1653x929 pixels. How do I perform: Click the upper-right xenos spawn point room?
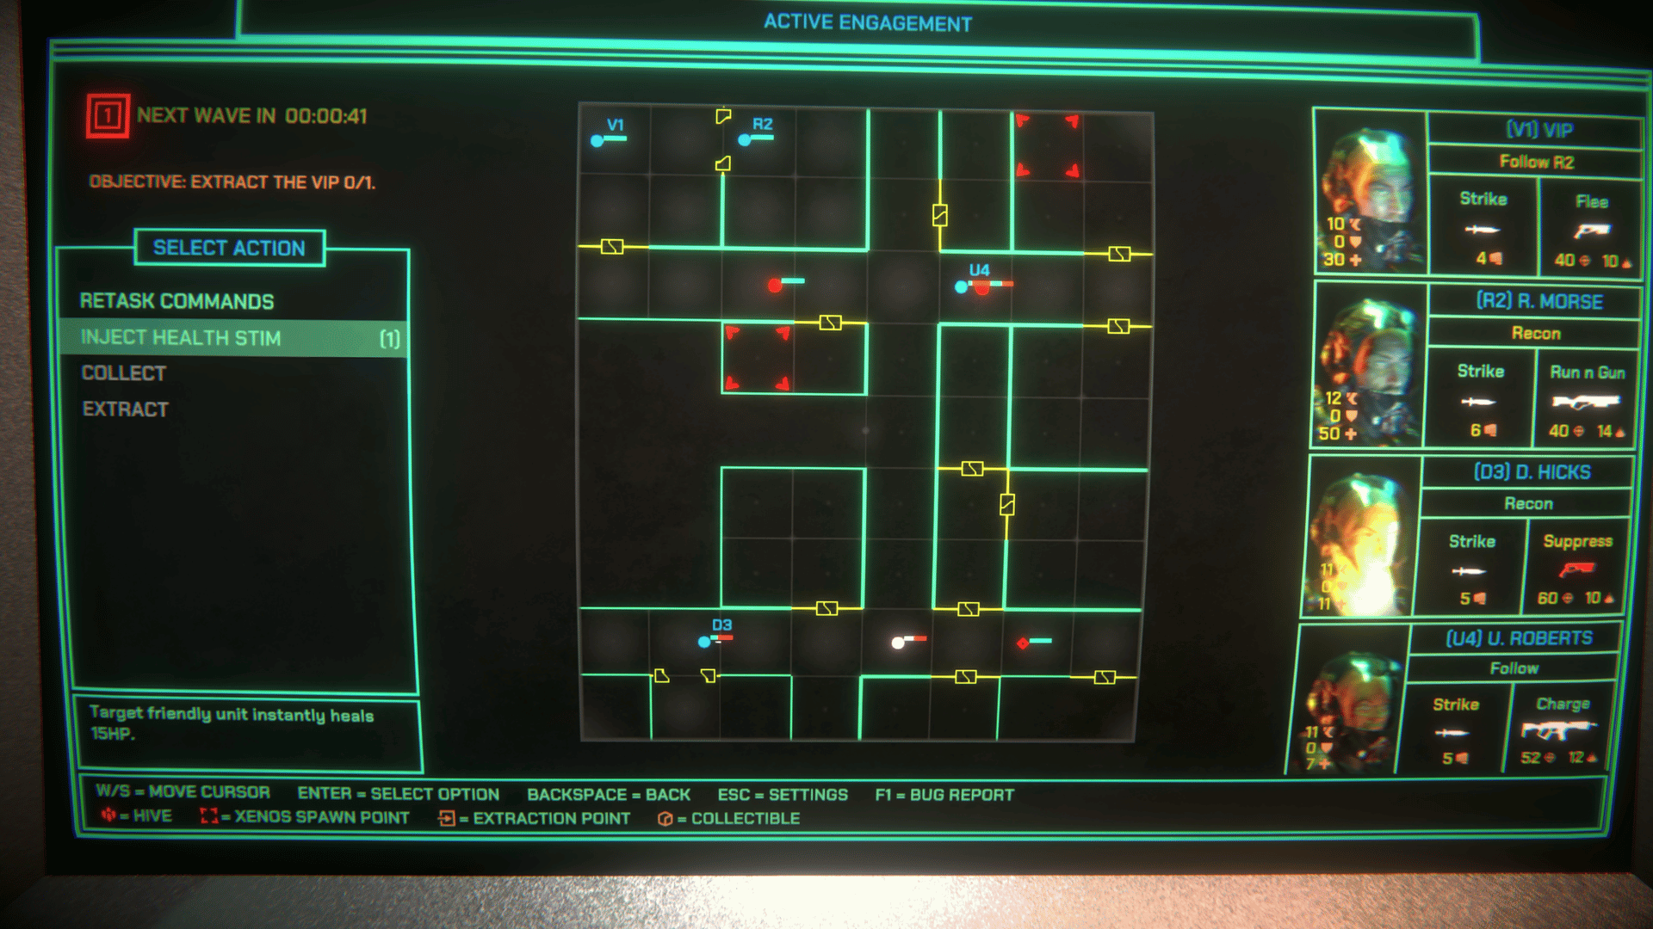tap(1047, 146)
